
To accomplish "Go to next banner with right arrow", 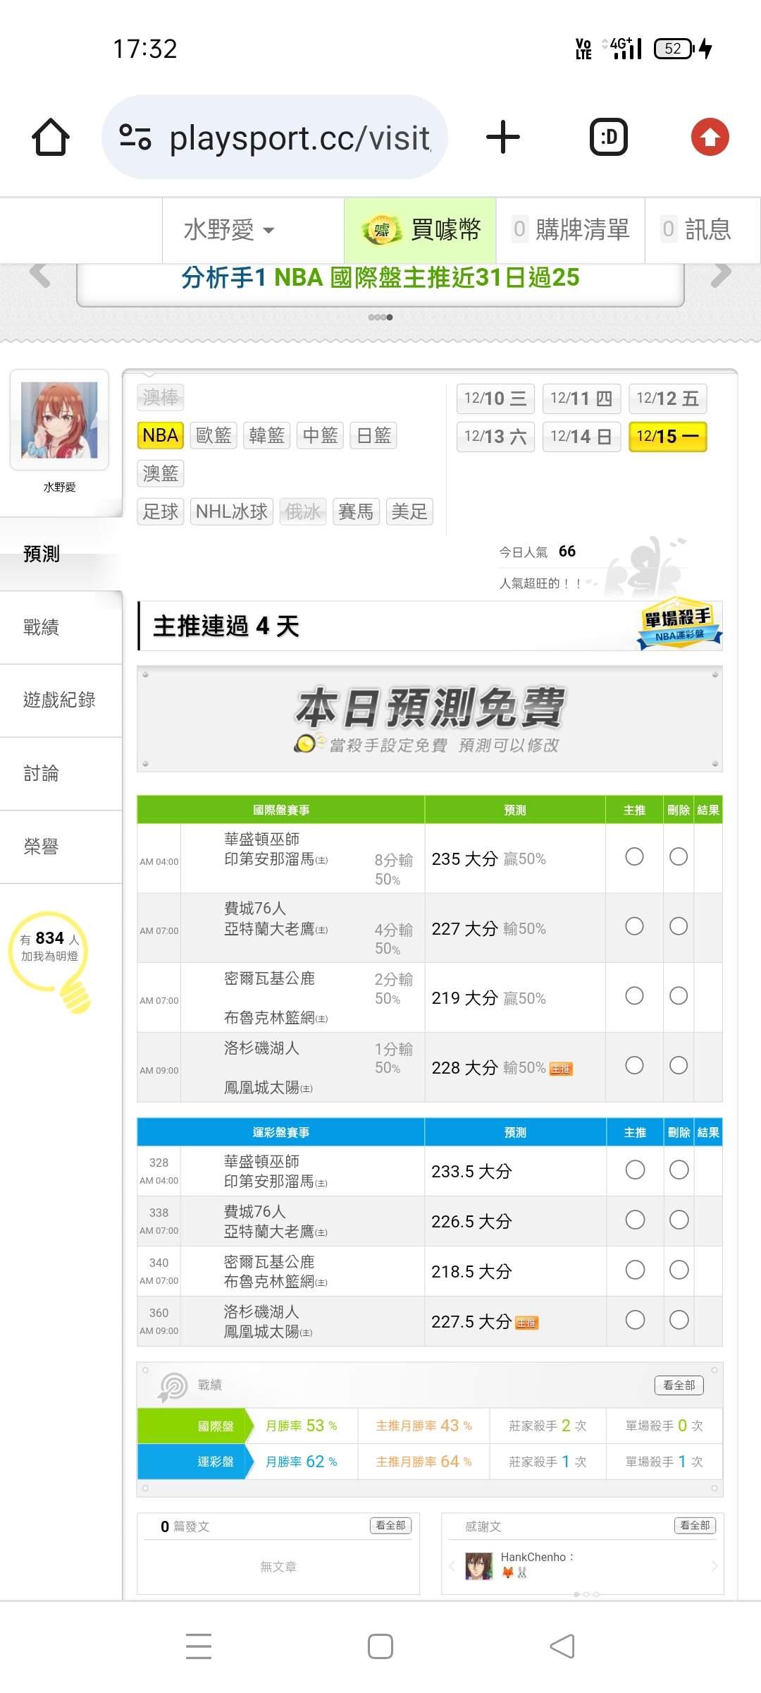I will point(721,274).
